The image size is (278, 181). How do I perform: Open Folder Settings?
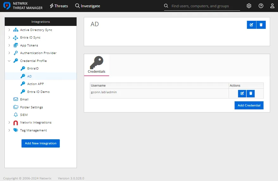(32, 107)
